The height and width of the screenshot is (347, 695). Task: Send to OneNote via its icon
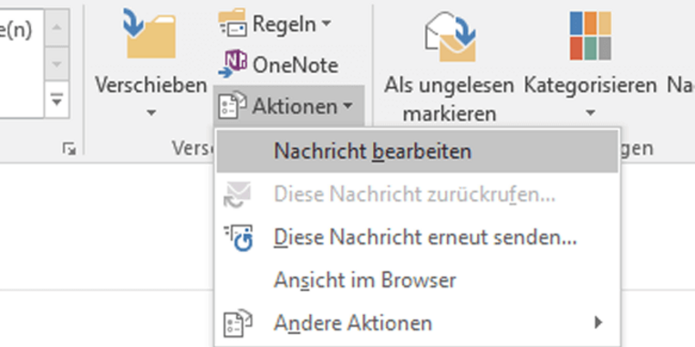(233, 64)
